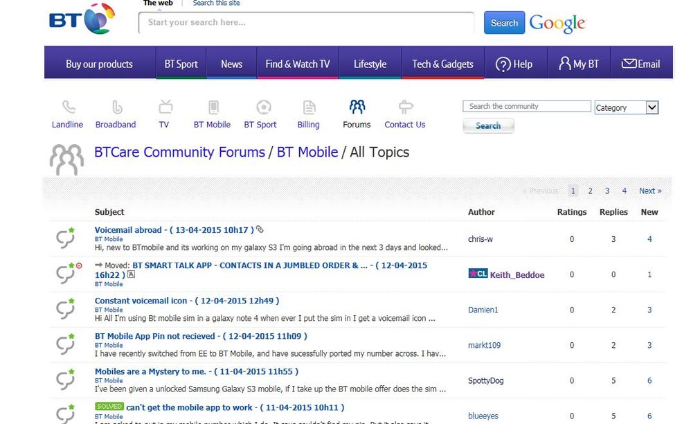This screenshot has height=424, width=691.
Task: Open the BT Sport ball icon
Action: click(264, 107)
